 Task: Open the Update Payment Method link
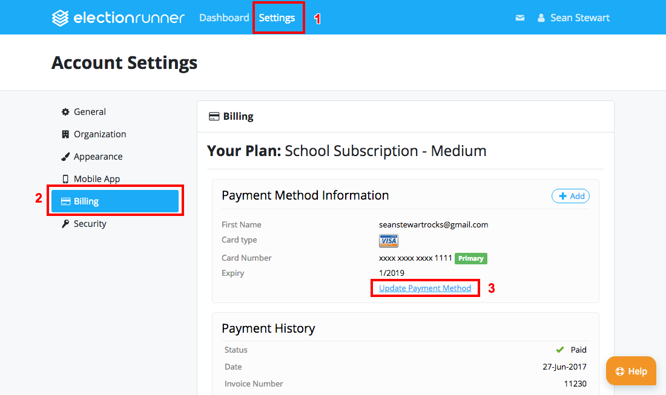point(424,288)
